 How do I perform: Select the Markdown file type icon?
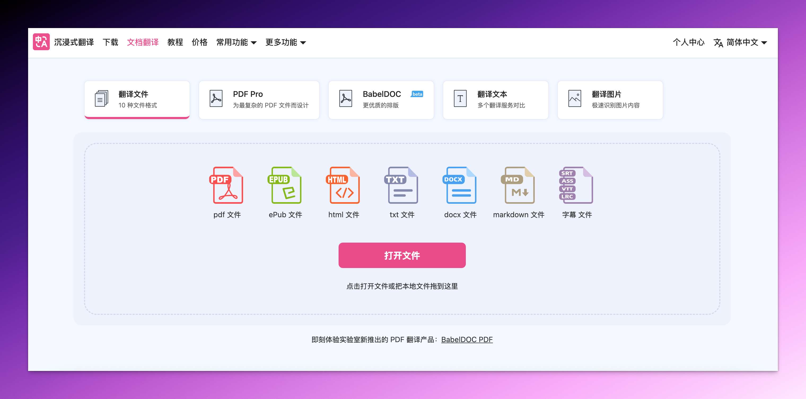[518, 185]
